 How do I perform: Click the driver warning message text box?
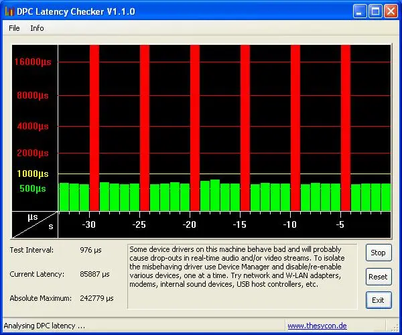click(243, 277)
